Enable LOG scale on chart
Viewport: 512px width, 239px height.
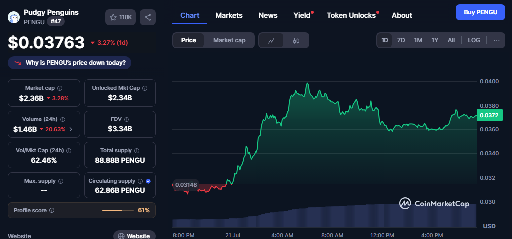474,40
